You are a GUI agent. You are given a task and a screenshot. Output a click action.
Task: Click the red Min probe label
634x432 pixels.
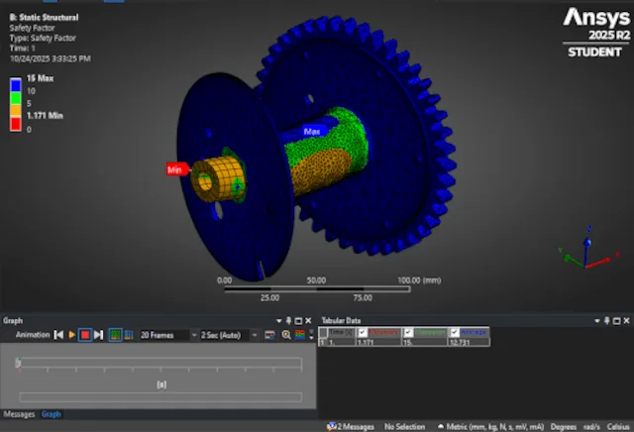click(176, 169)
